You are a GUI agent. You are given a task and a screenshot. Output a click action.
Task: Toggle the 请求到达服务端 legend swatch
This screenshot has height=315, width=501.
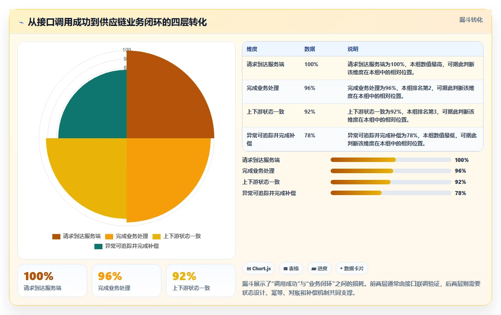[56, 236]
